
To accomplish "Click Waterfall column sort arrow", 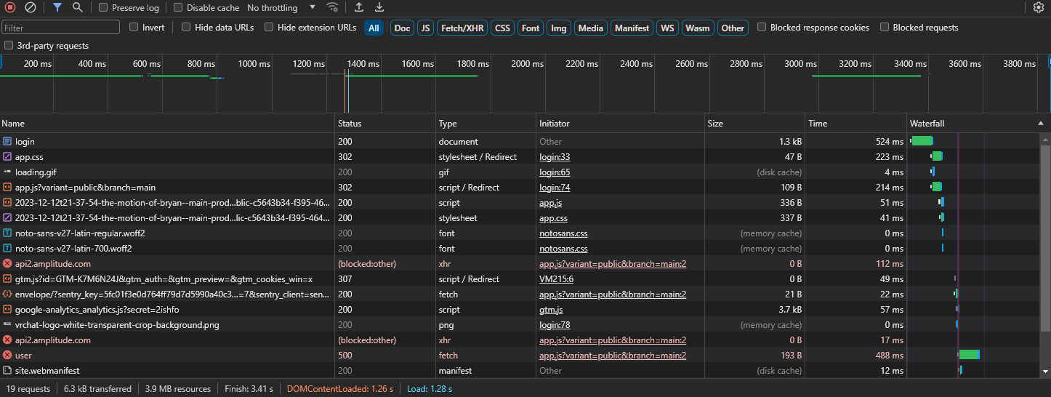I will [1040, 124].
